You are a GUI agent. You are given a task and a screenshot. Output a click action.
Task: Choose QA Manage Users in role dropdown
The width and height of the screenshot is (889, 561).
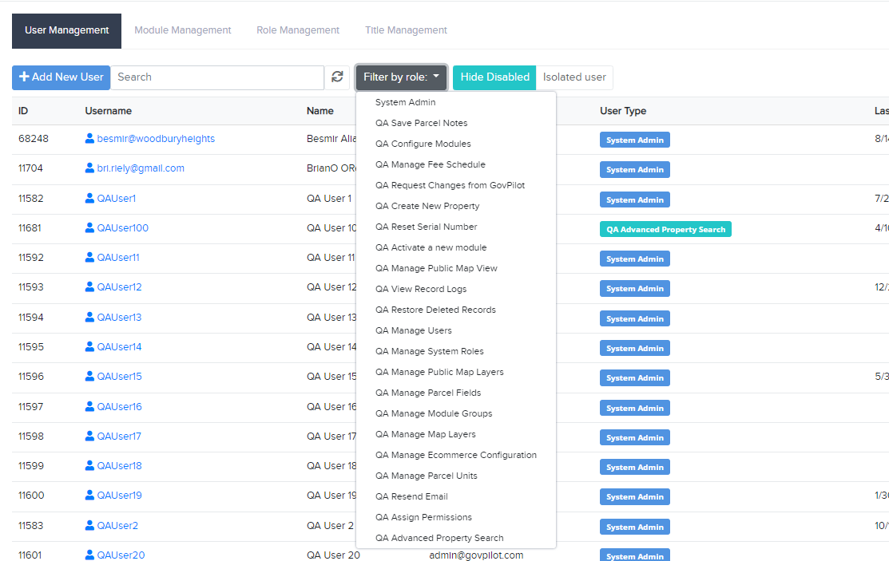(x=413, y=330)
